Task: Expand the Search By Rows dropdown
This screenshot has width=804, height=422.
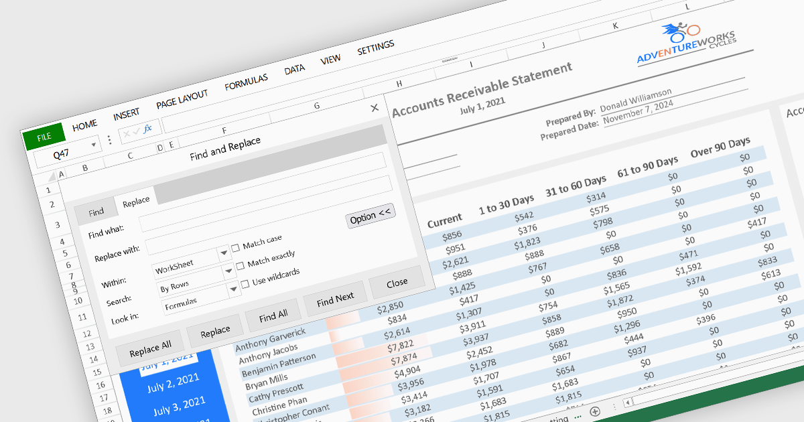Action: pyautogui.click(x=229, y=272)
